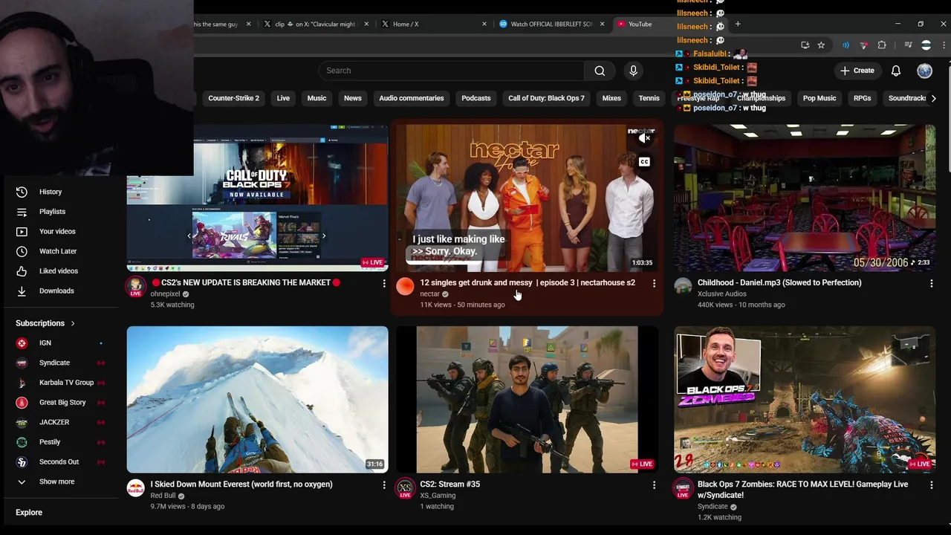
Task: Open the browser extensions puzzle icon
Action: pyautogui.click(x=882, y=45)
